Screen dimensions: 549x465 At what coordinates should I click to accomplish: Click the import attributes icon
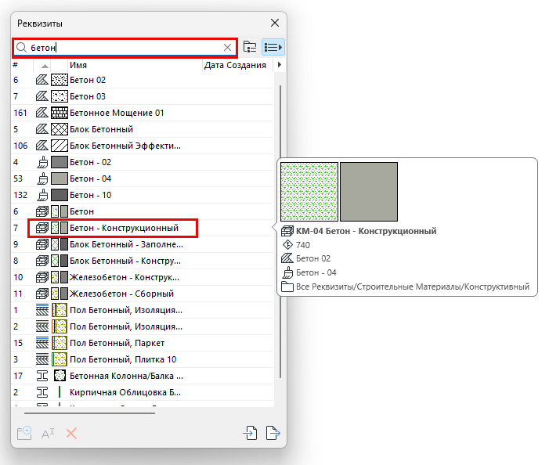pyautogui.click(x=250, y=433)
